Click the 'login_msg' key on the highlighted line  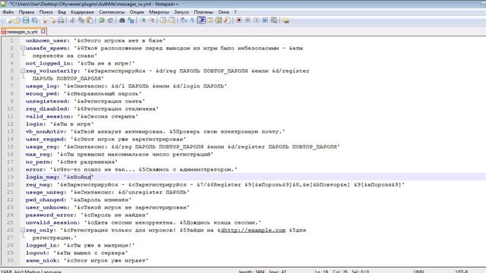[x=41, y=177]
